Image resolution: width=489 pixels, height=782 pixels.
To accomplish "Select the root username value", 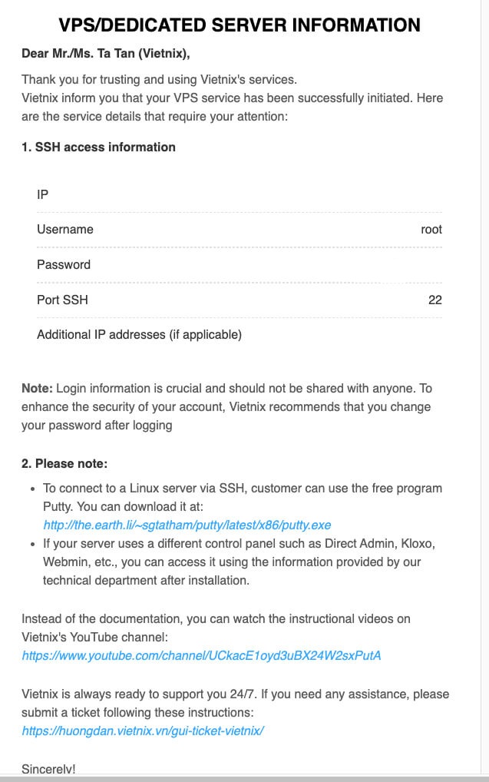I will click(431, 230).
